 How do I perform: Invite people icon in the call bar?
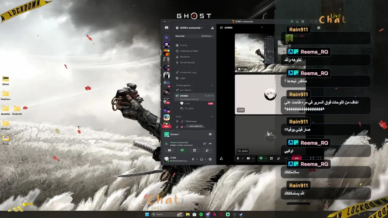click(221, 158)
